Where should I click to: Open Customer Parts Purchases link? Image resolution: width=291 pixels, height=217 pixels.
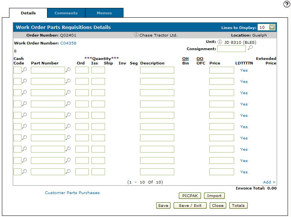pos(72,193)
